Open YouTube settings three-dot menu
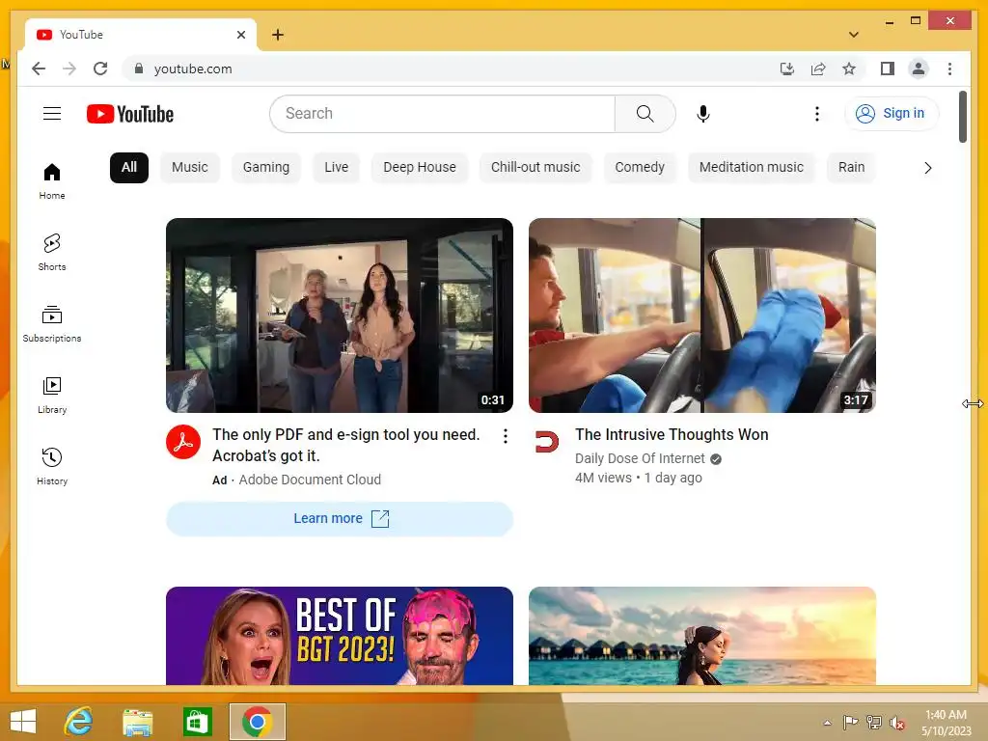The width and height of the screenshot is (988, 741). coord(816,114)
